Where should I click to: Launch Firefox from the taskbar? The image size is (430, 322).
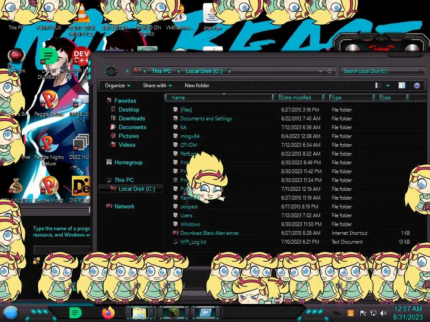[108, 313]
